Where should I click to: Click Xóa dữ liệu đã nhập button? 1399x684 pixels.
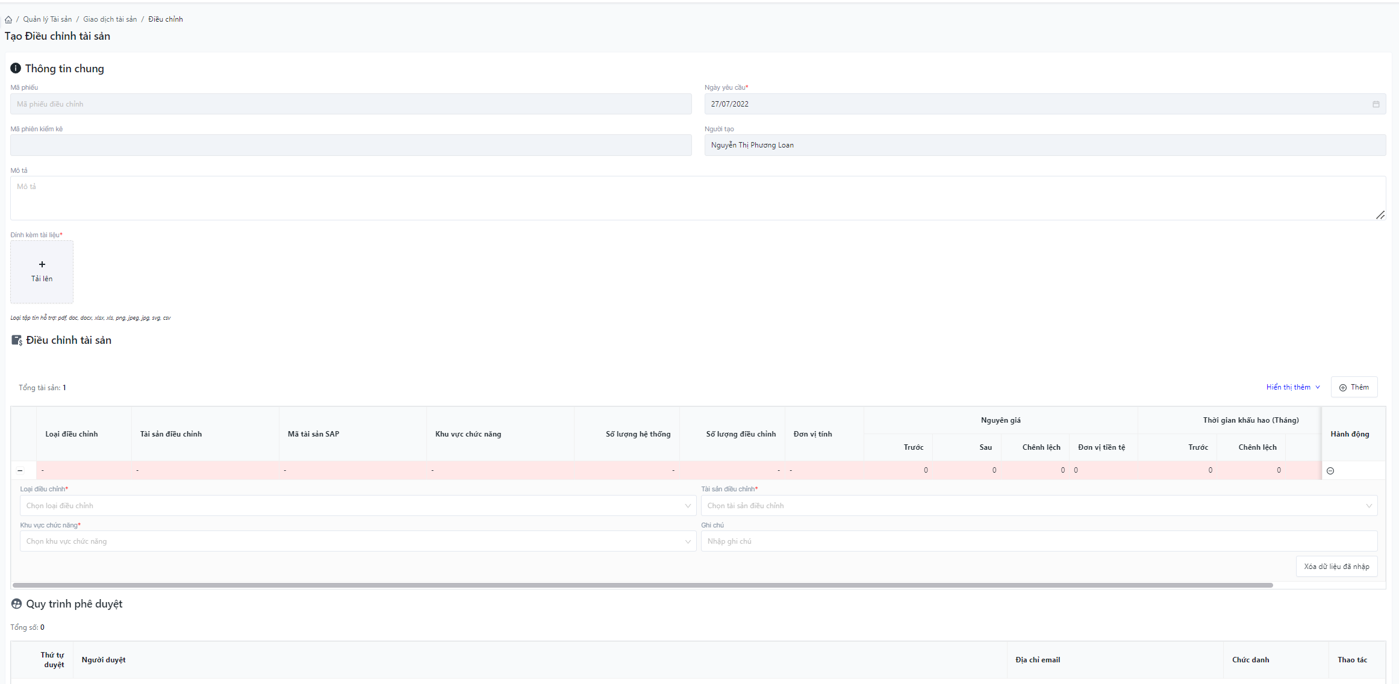[1336, 567]
